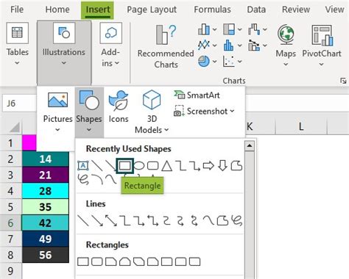Insert a Pie or Doughnut chart
This screenshot has height=279, width=349.
click(204, 61)
